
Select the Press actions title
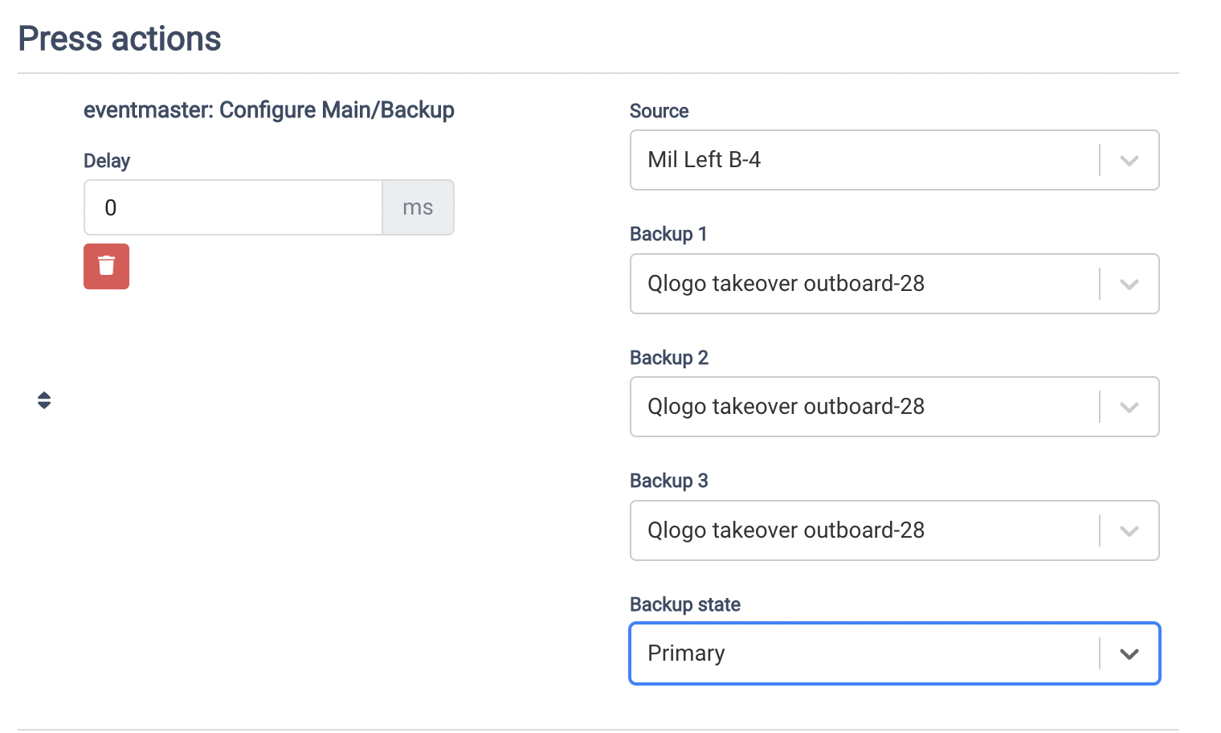pos(119,38)
